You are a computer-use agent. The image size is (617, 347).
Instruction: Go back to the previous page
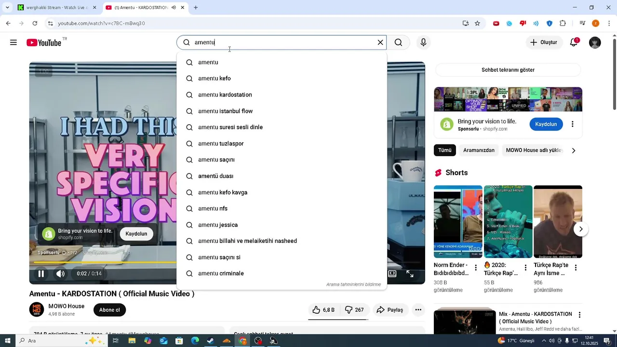8,23
